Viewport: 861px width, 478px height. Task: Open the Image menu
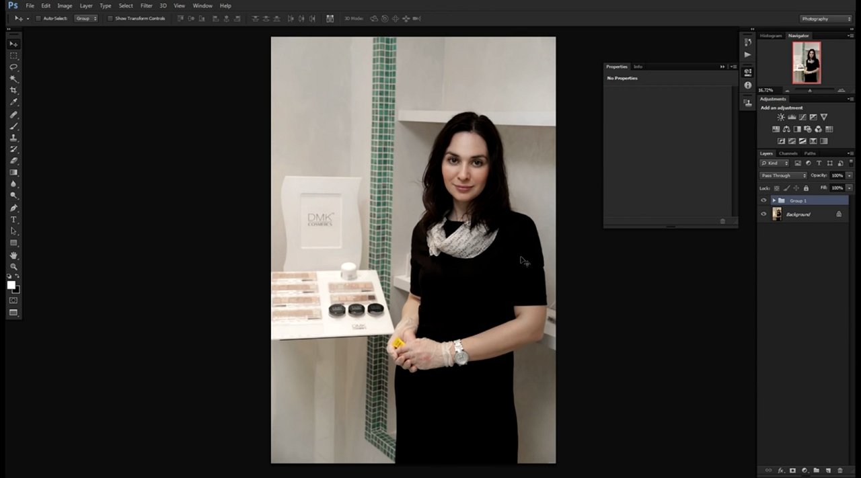65,5
